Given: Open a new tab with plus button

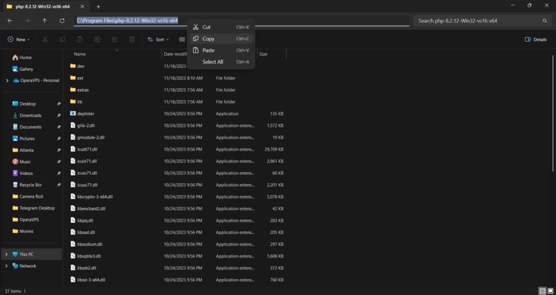Looking at the screenshot, I should 98,6.
